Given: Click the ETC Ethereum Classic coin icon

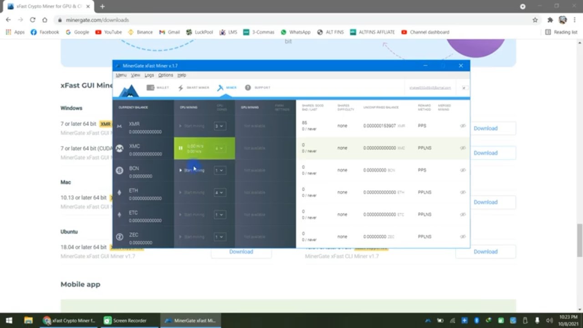Looking at the screenshot, I should 119,215.
